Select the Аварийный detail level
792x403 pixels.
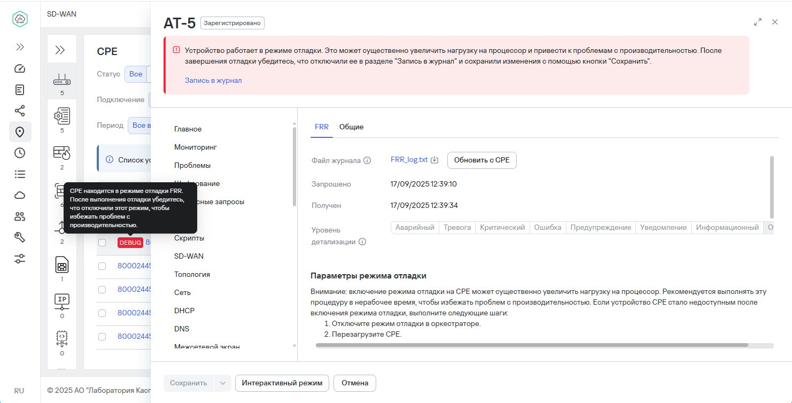[x=415, y=228]
